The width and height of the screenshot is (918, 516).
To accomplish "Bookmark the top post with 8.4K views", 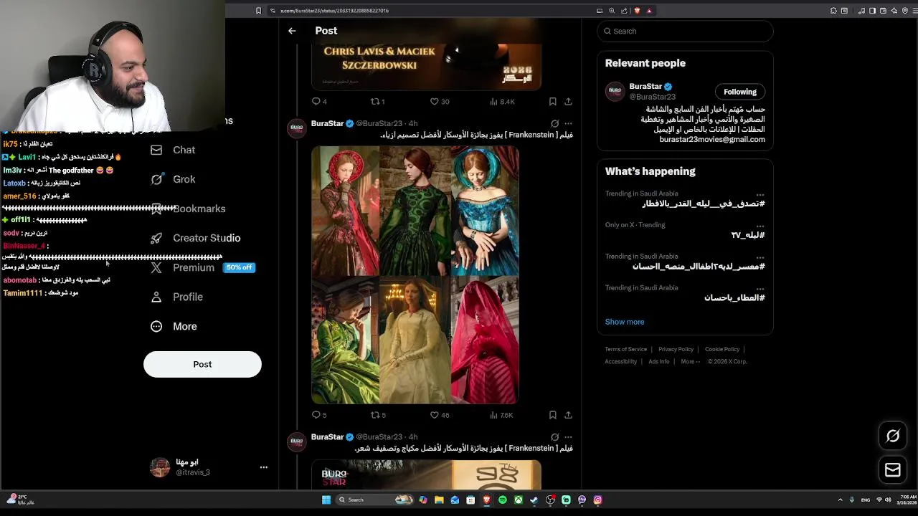I will click(x=552, y=102).
